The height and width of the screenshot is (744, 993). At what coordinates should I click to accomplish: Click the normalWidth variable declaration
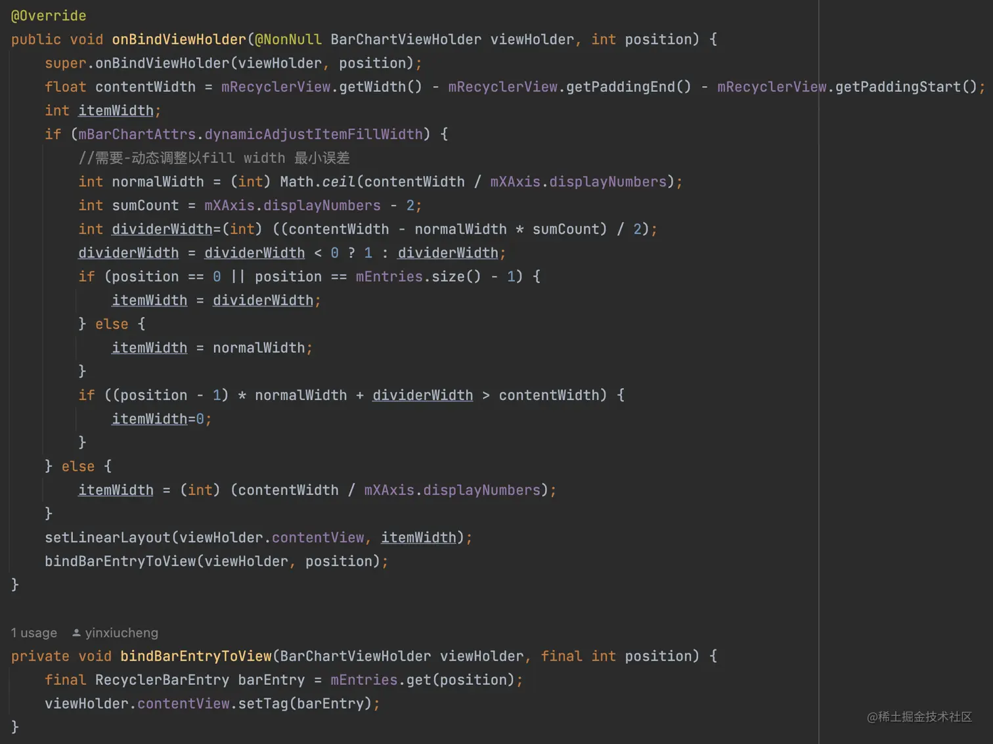pos(158,182)
